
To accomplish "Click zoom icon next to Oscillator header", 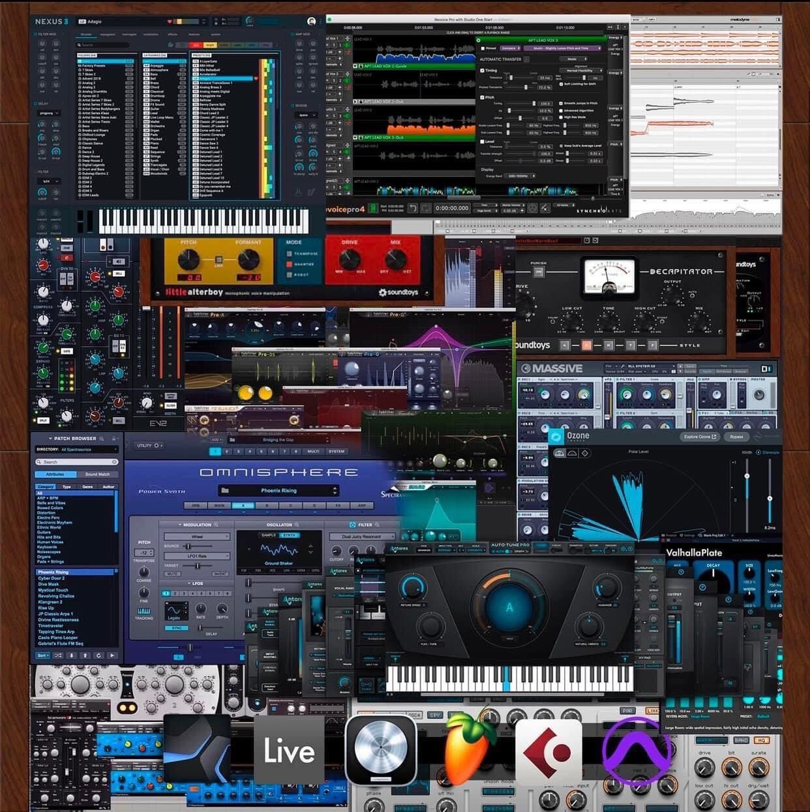I will pyautogui.click(x=297, y=524).
